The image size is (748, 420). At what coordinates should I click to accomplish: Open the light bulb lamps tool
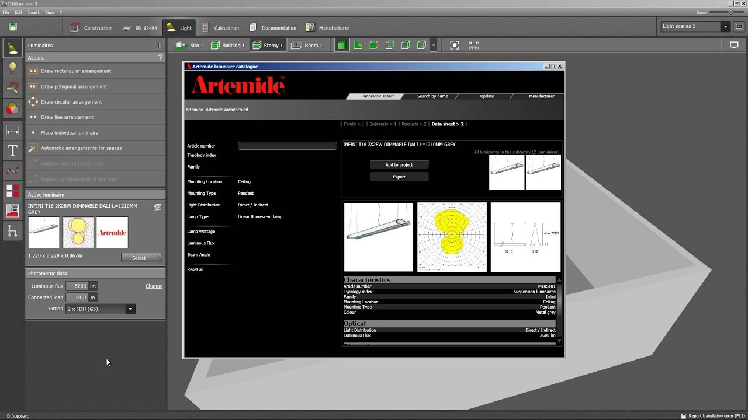pos(12,68)
